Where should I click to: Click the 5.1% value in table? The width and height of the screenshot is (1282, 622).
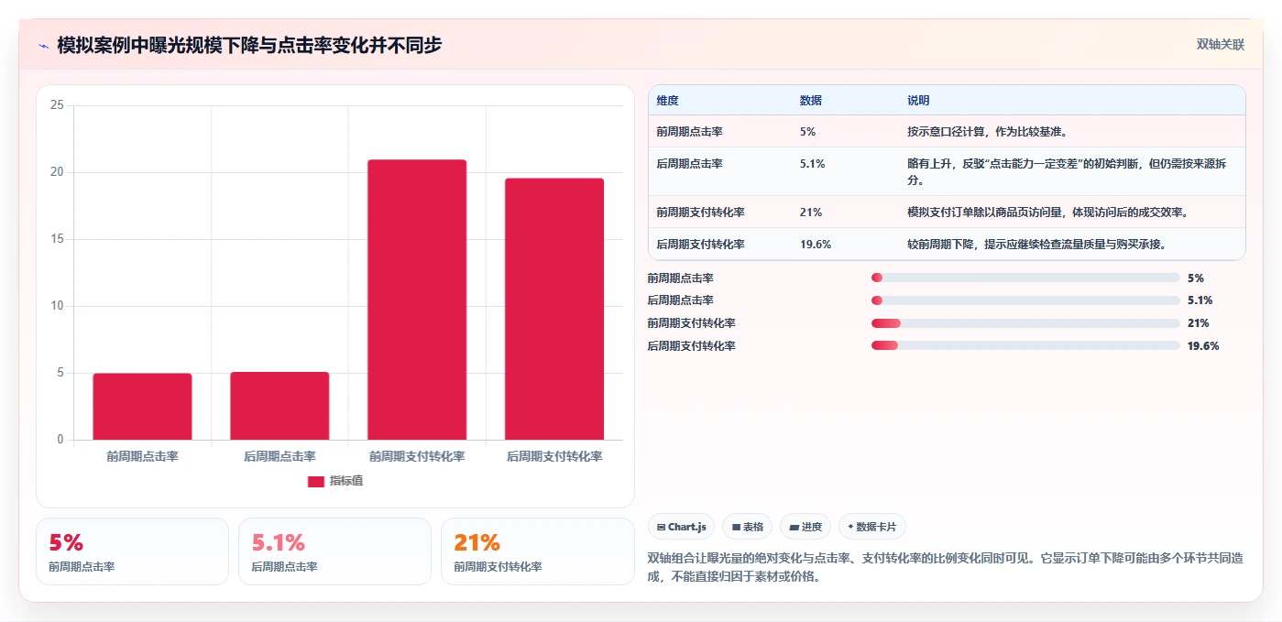click(812, 164)
